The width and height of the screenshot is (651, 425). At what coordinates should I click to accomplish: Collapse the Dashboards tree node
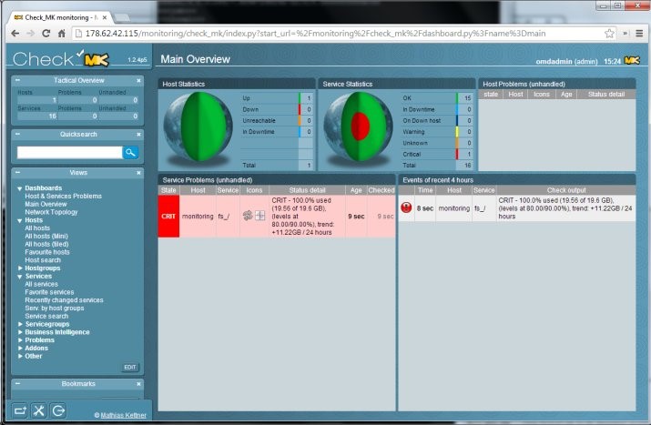pos(20,188)
